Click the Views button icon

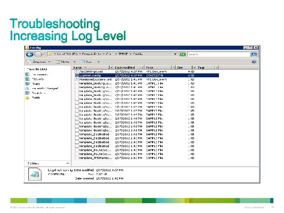coord(58,62)
